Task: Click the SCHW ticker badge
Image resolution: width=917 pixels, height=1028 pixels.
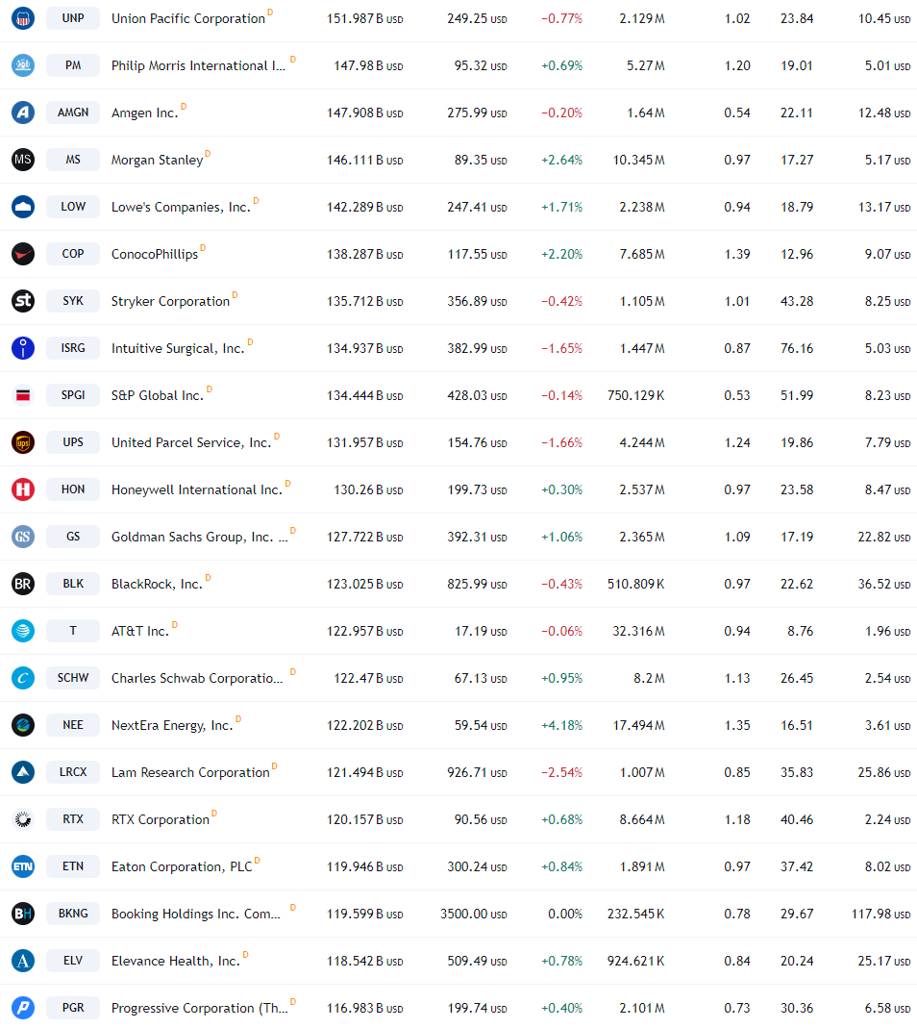Action: [x=73, y=678]
